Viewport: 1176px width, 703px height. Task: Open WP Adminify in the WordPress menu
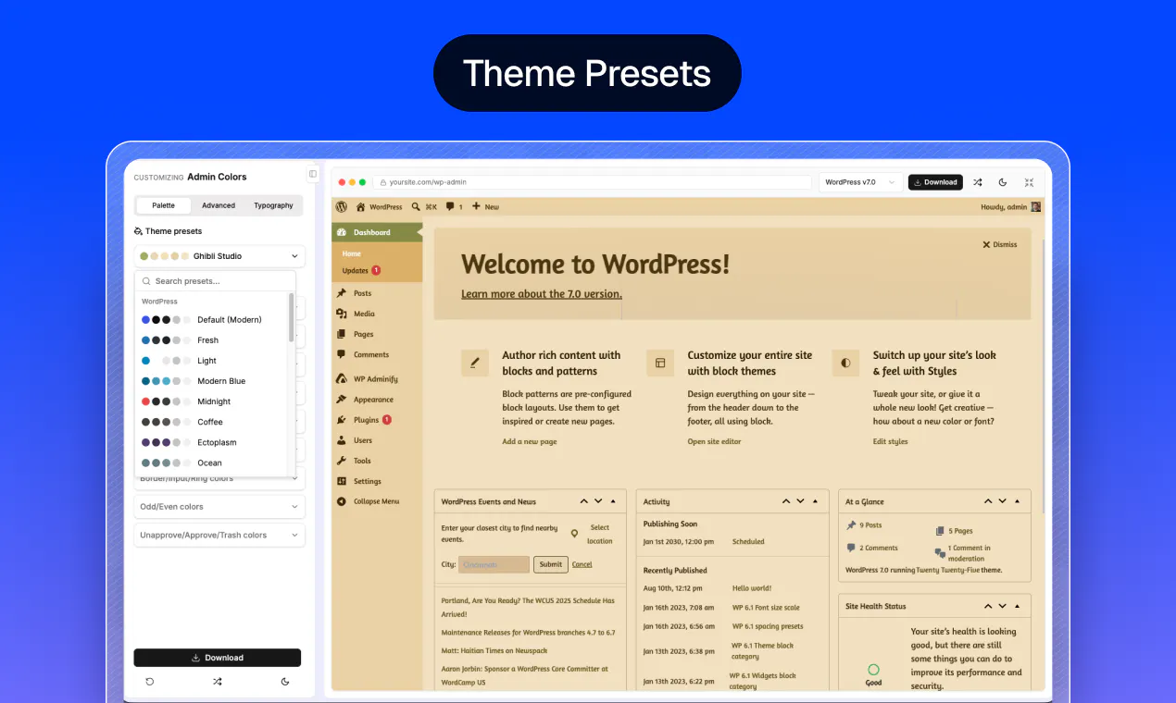pyautogui.click(x=377, y=379)
